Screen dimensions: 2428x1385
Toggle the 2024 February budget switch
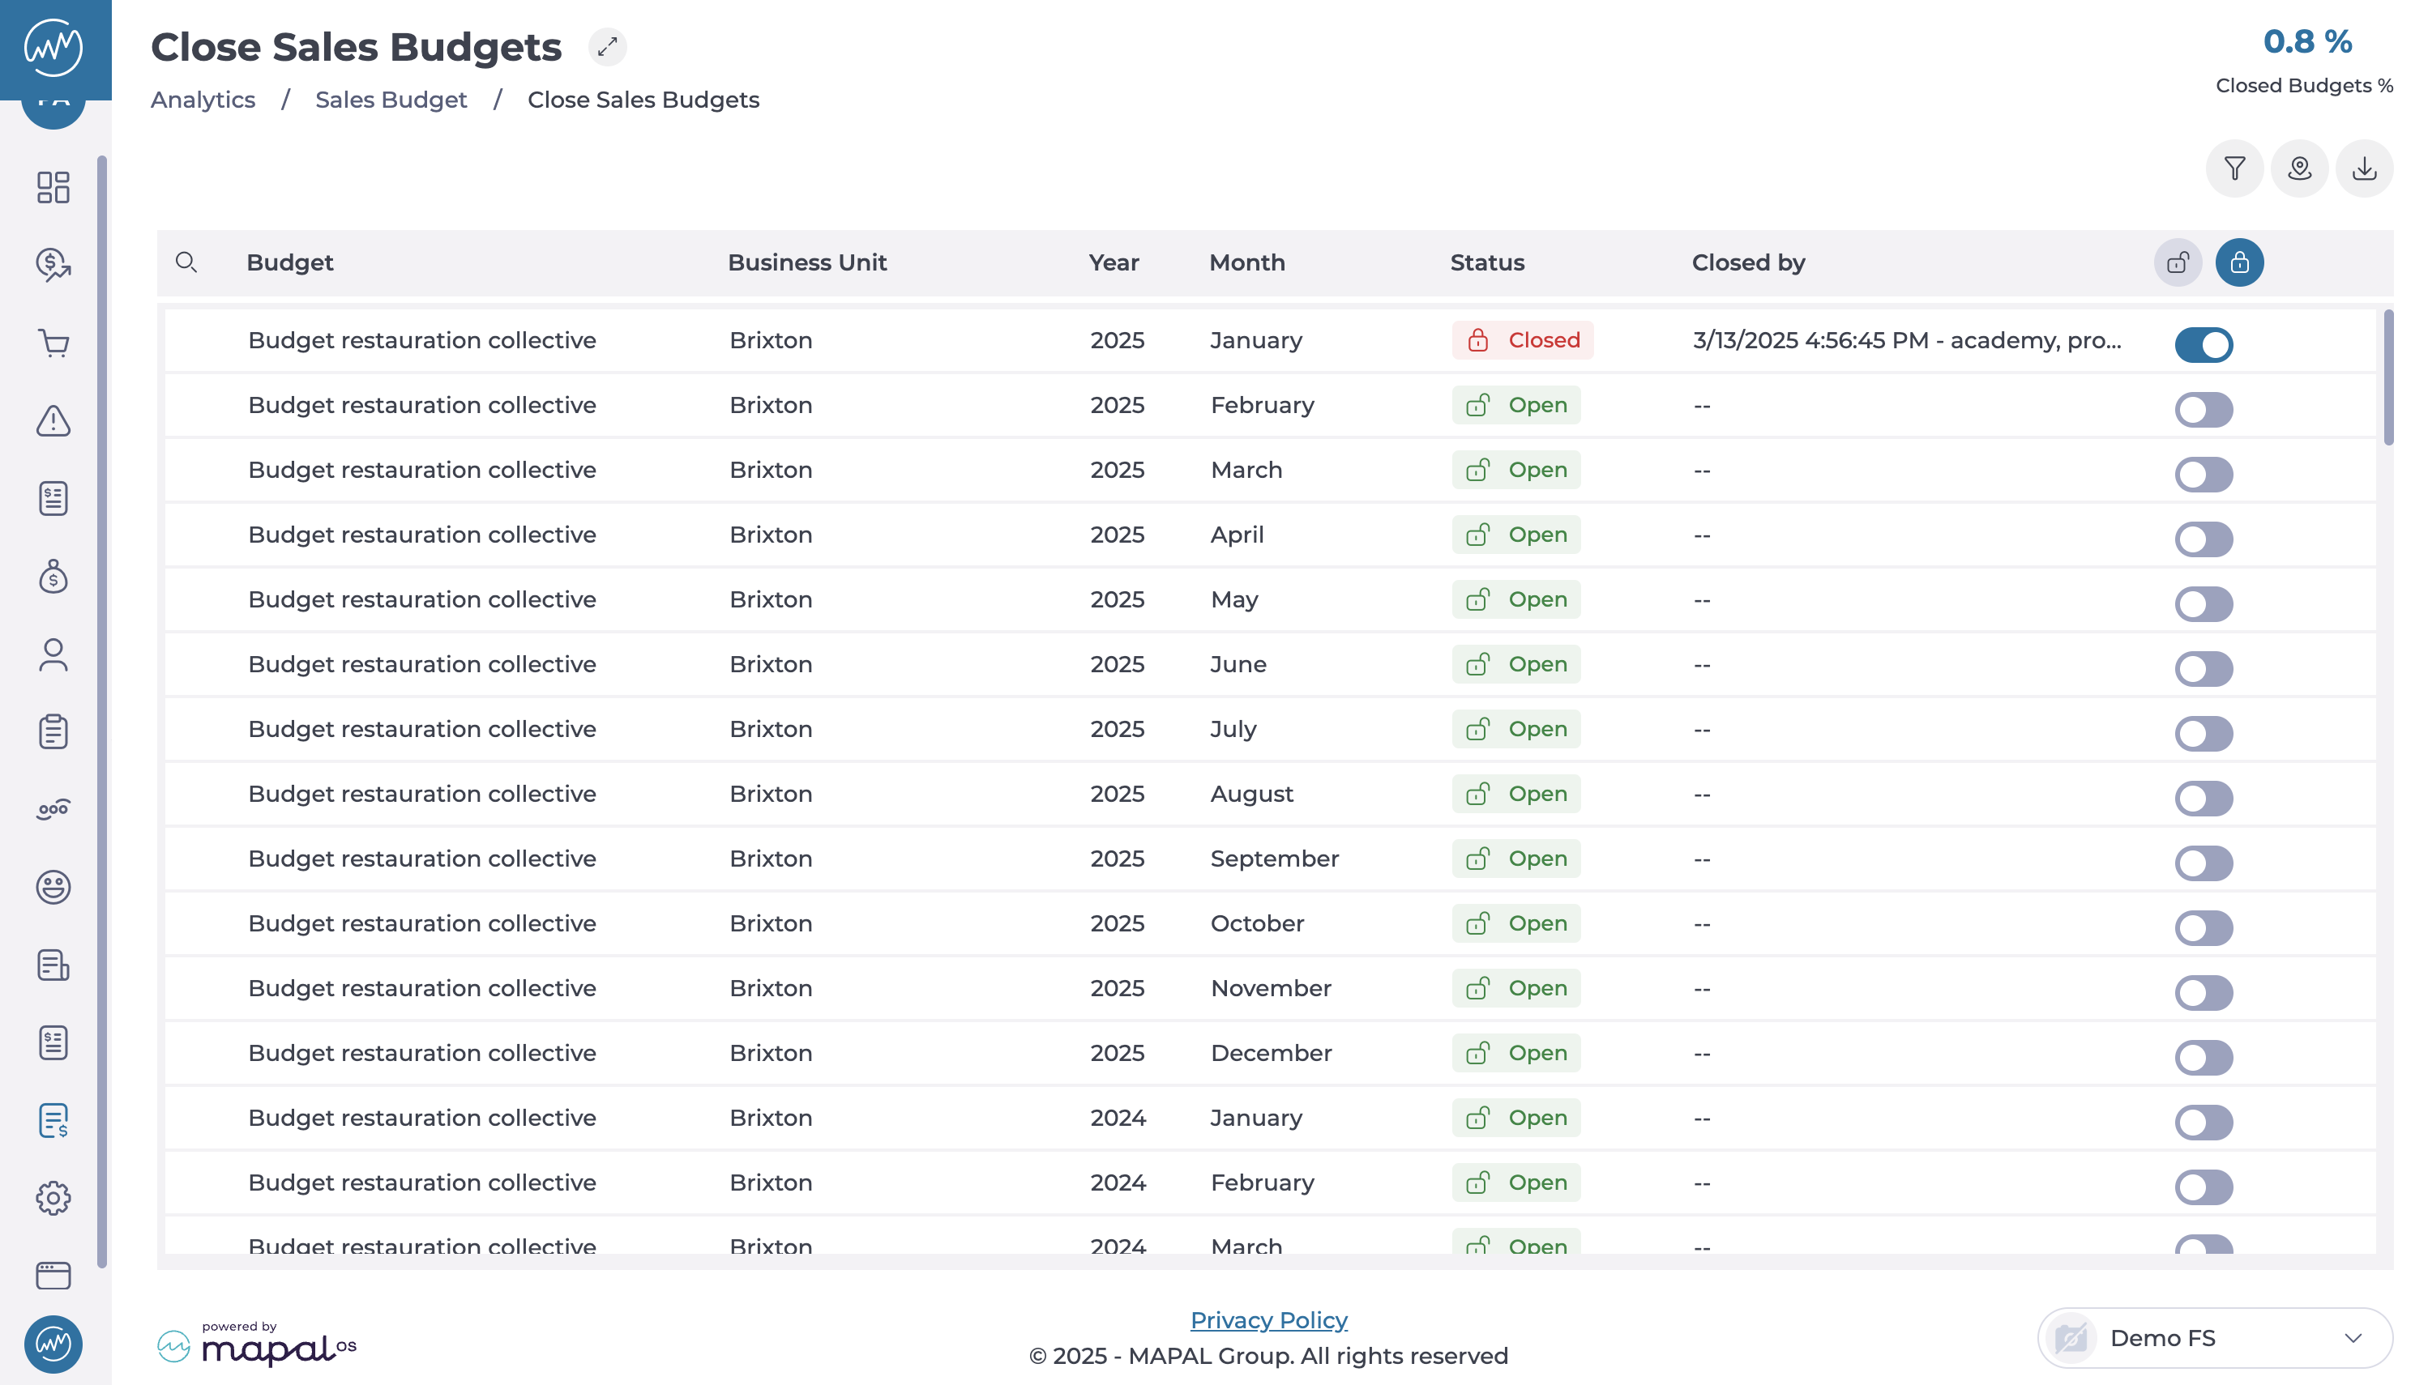pos(2203,1187)
